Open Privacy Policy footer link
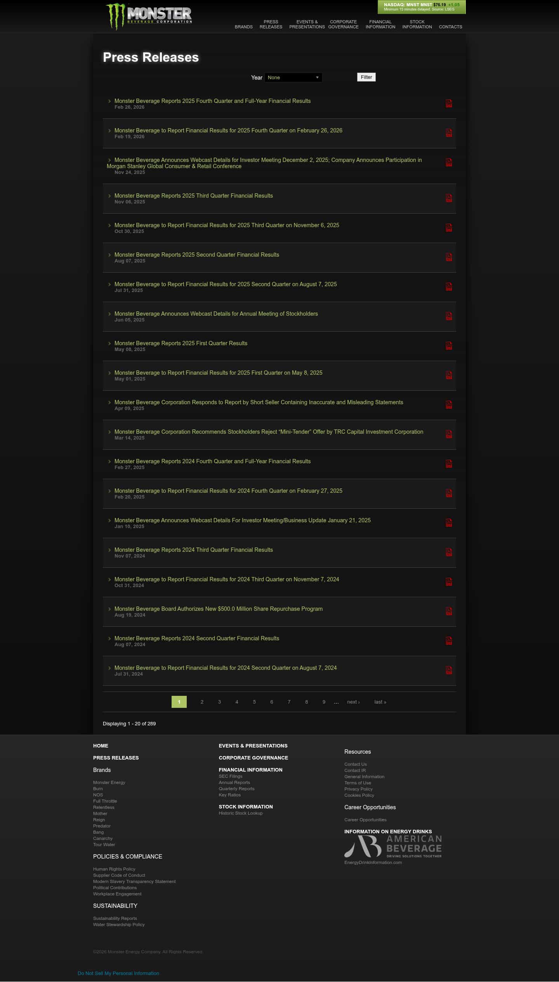Screen dimensions: 559x982 pos(358,789)
